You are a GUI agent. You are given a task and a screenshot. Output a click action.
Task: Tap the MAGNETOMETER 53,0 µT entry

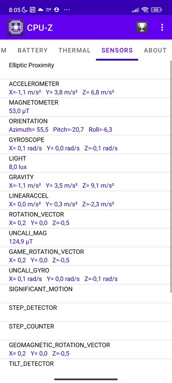coord(85,107)
